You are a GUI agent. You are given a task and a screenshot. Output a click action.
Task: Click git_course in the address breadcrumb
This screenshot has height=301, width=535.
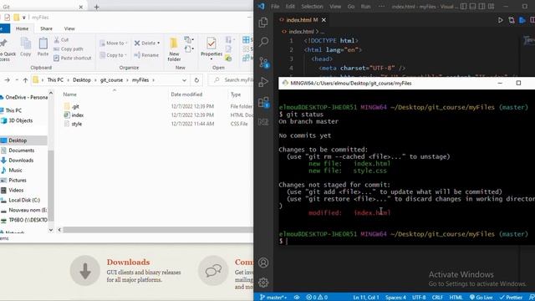coord(111,80)
